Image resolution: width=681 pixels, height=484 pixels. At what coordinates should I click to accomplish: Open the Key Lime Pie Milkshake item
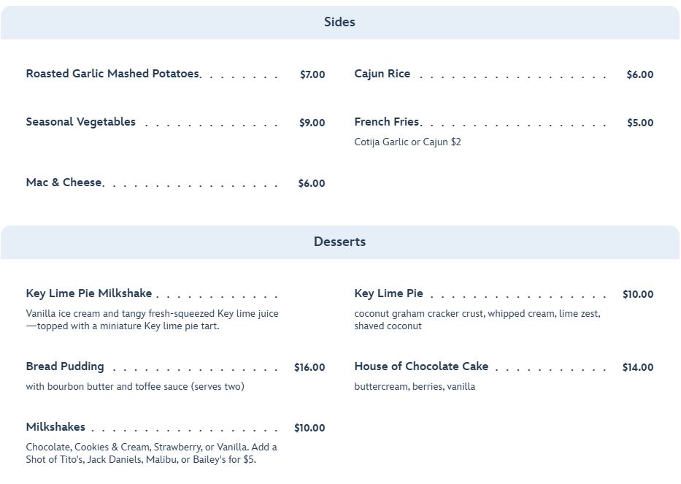(x=89, y=293)
